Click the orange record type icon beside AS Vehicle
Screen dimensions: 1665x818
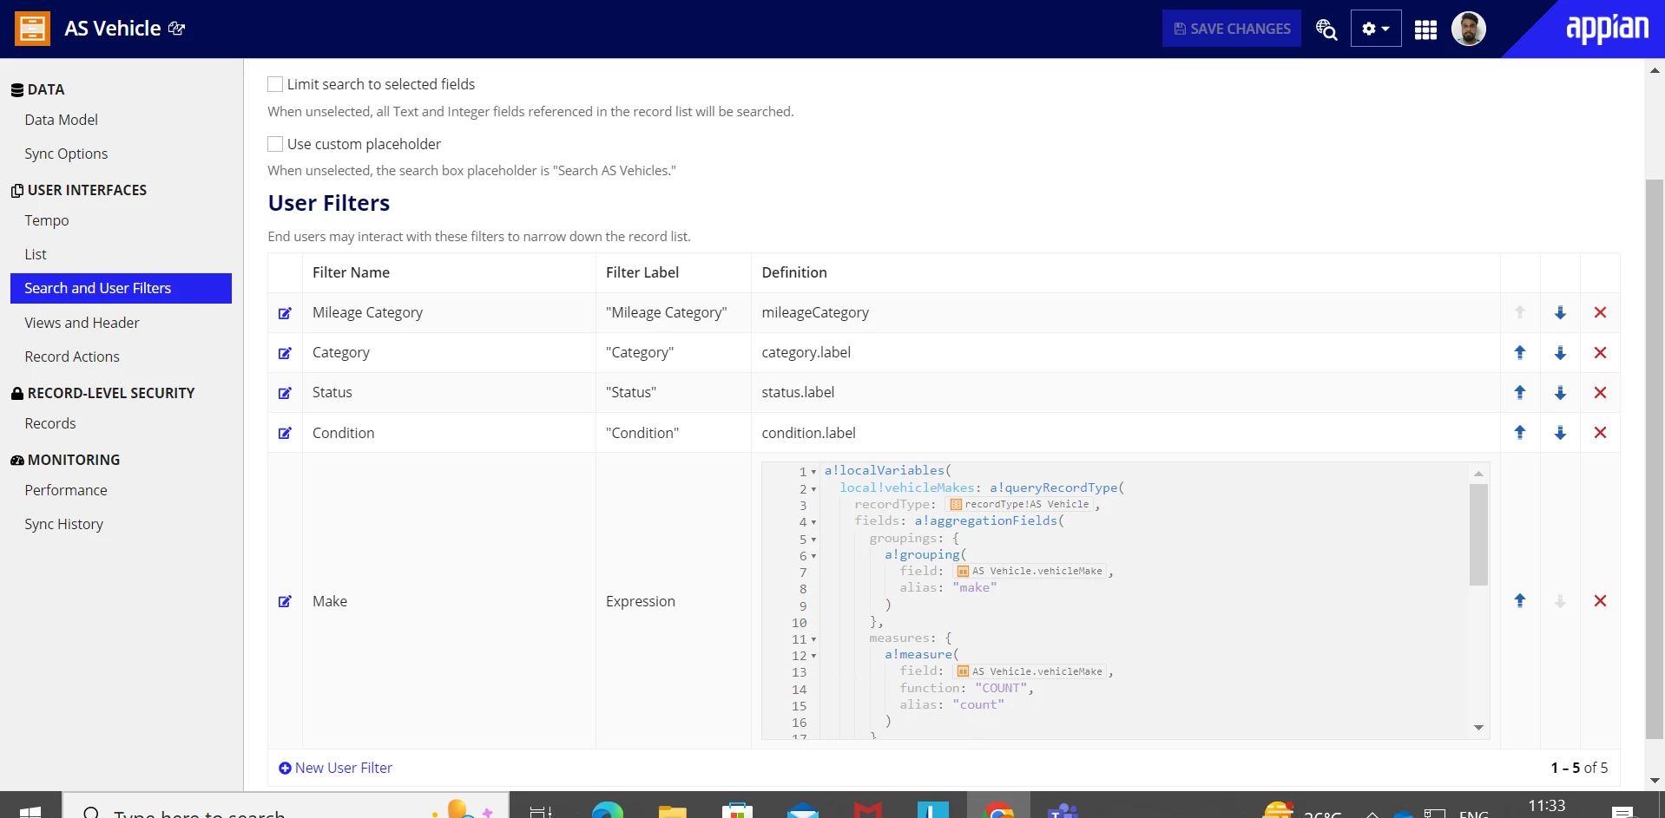(32, 29)
